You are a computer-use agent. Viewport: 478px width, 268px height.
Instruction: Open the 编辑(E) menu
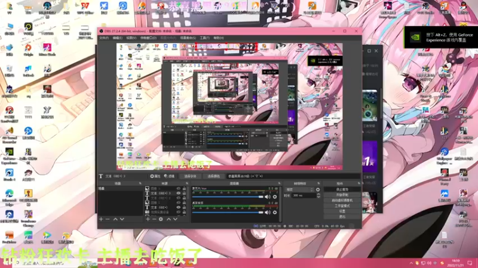[x=117, y=38]
